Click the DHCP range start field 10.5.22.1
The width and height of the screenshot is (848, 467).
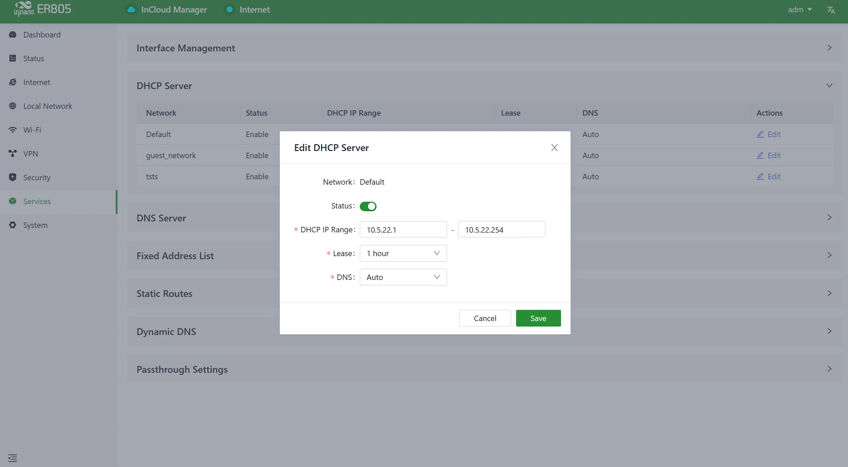point(403,230)
